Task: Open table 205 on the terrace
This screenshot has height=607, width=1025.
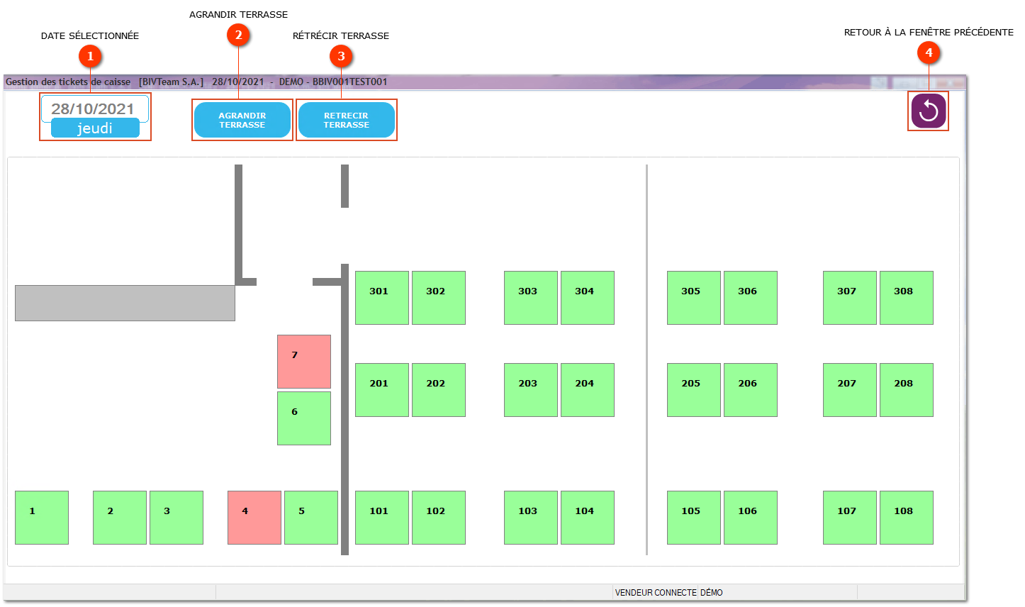Action: click(x=693, y=390)
